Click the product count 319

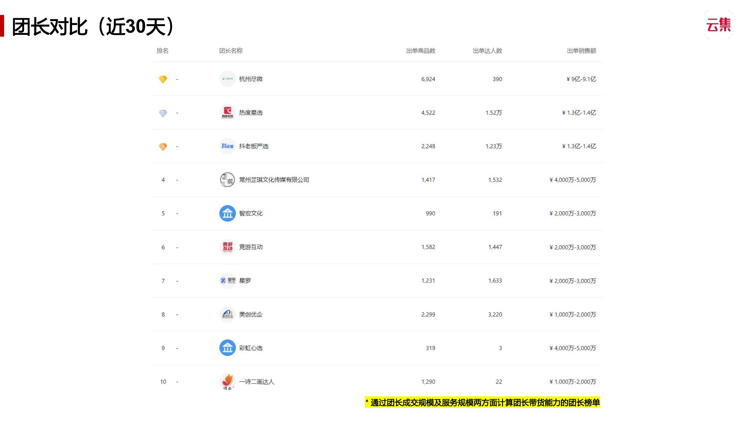[430, 348]
